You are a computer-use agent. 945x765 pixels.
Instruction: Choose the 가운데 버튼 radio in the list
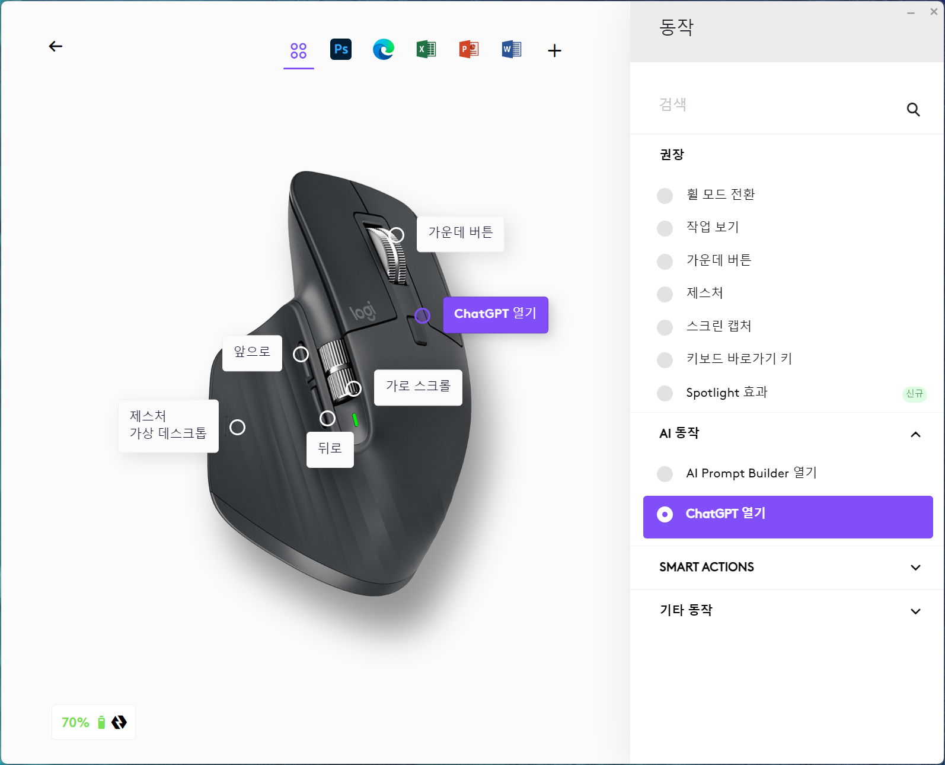(665, 262)
